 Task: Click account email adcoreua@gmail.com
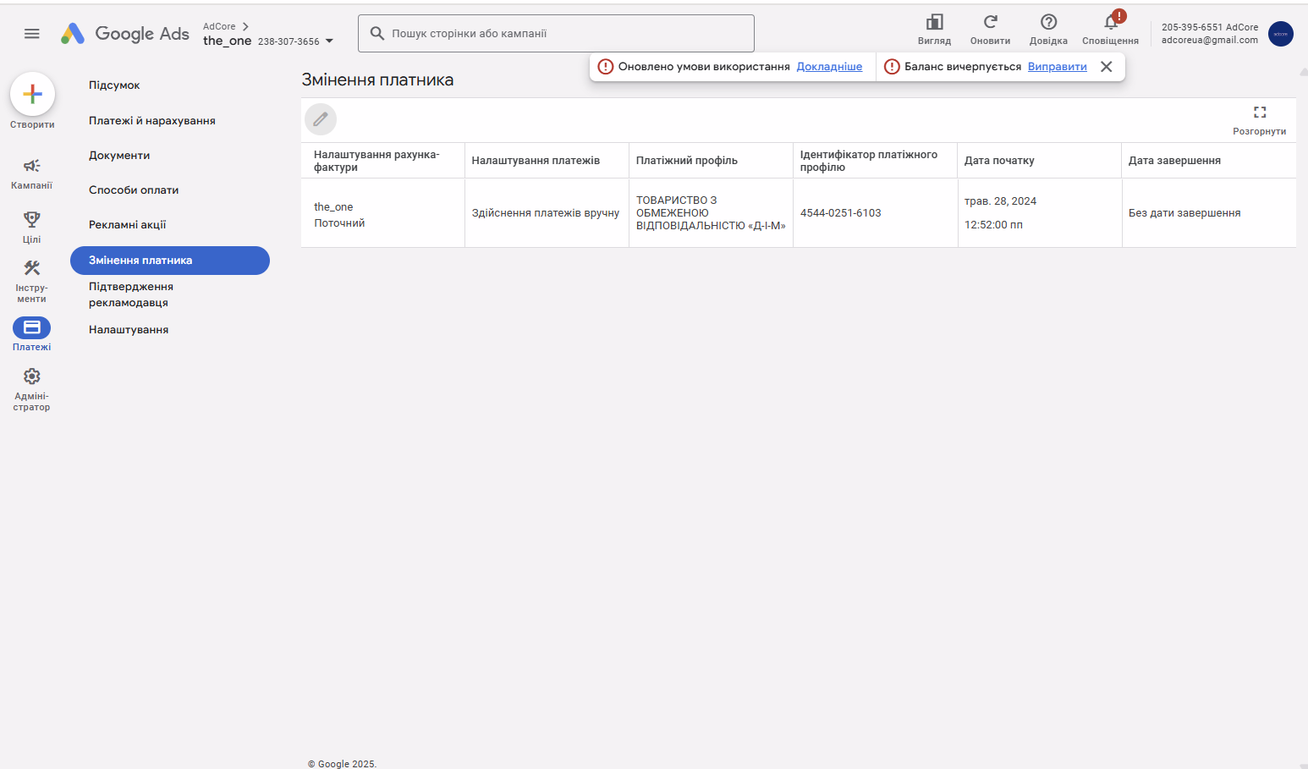click(1210, 40)
